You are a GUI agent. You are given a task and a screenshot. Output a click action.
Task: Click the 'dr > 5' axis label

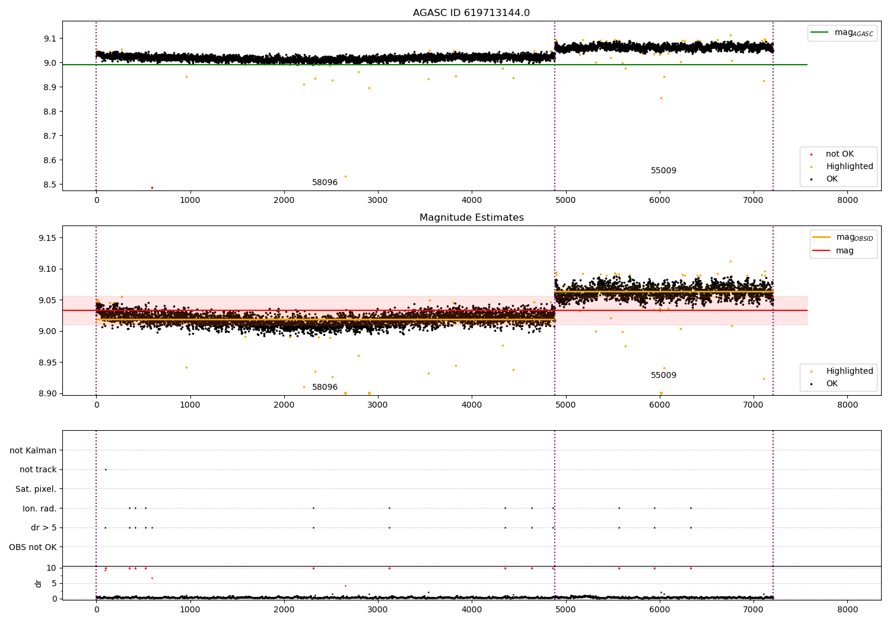point(44,528)
